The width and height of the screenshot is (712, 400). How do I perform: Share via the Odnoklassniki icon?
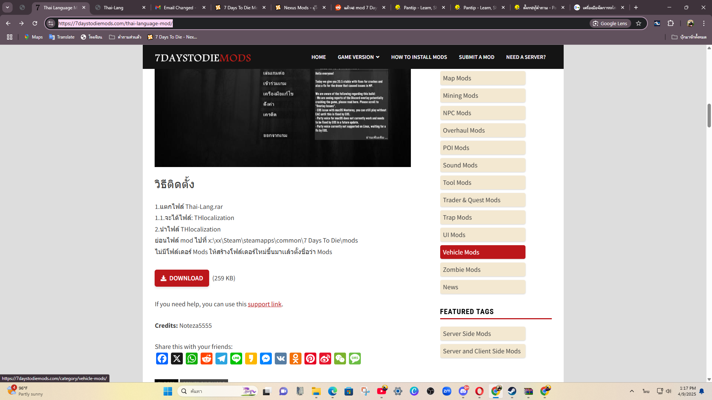click(296, 359)
